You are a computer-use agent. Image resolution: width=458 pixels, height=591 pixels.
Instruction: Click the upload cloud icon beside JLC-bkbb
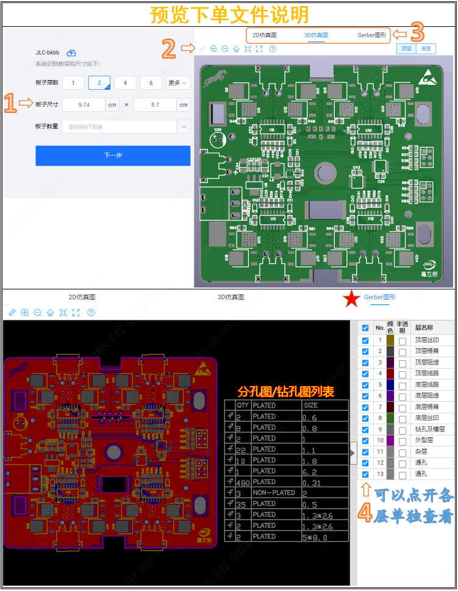coord(71,53)
